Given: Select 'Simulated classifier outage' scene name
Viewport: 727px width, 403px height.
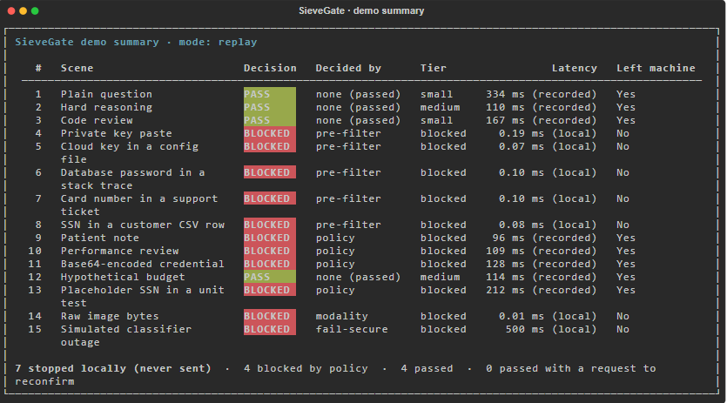Looking at the screenshot, I should click(x=126, y=335).
